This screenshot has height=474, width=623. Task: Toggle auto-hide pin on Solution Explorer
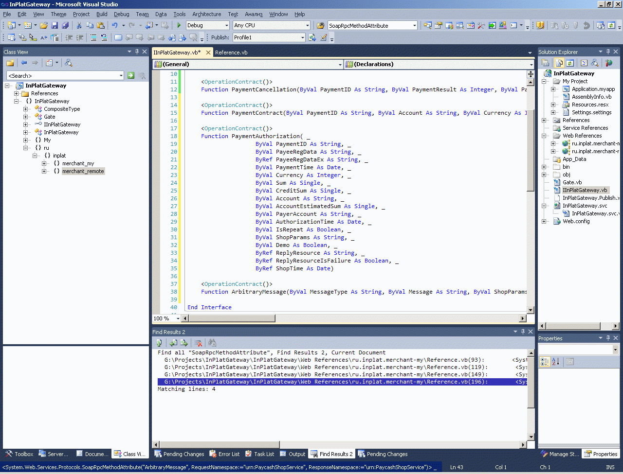click(608, 52)
